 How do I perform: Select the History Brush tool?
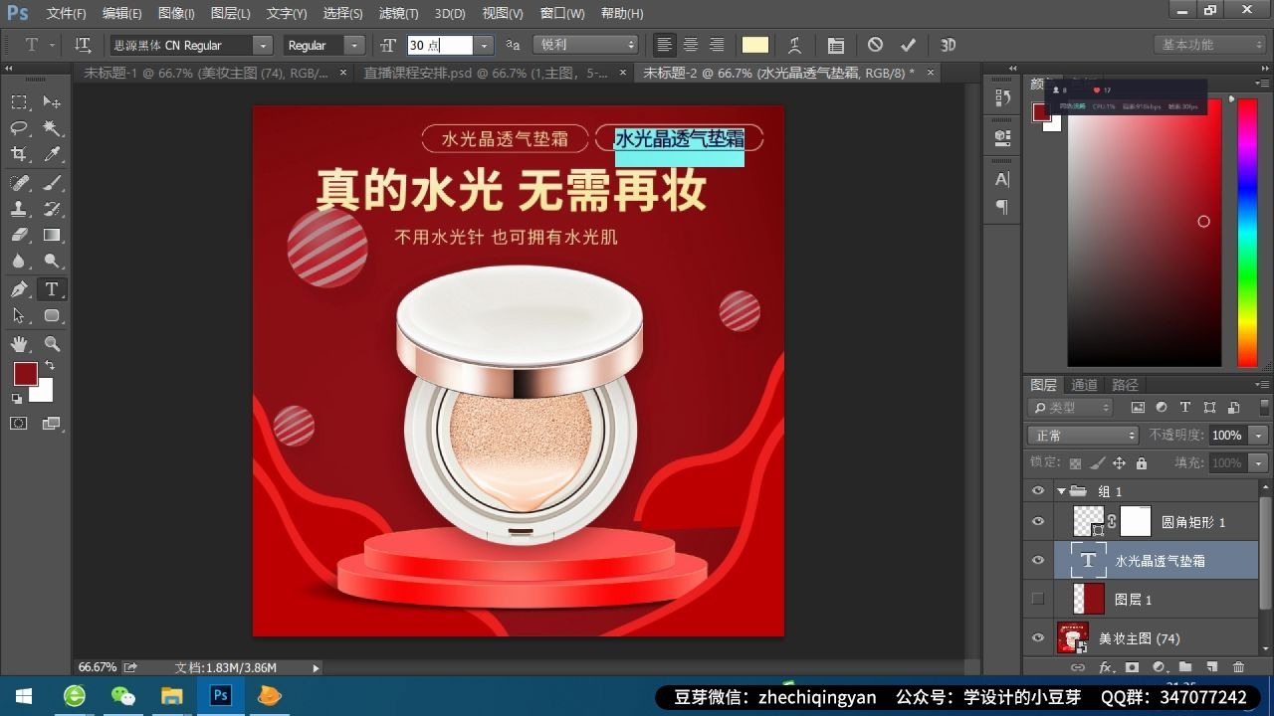click(x=52, y=209)
